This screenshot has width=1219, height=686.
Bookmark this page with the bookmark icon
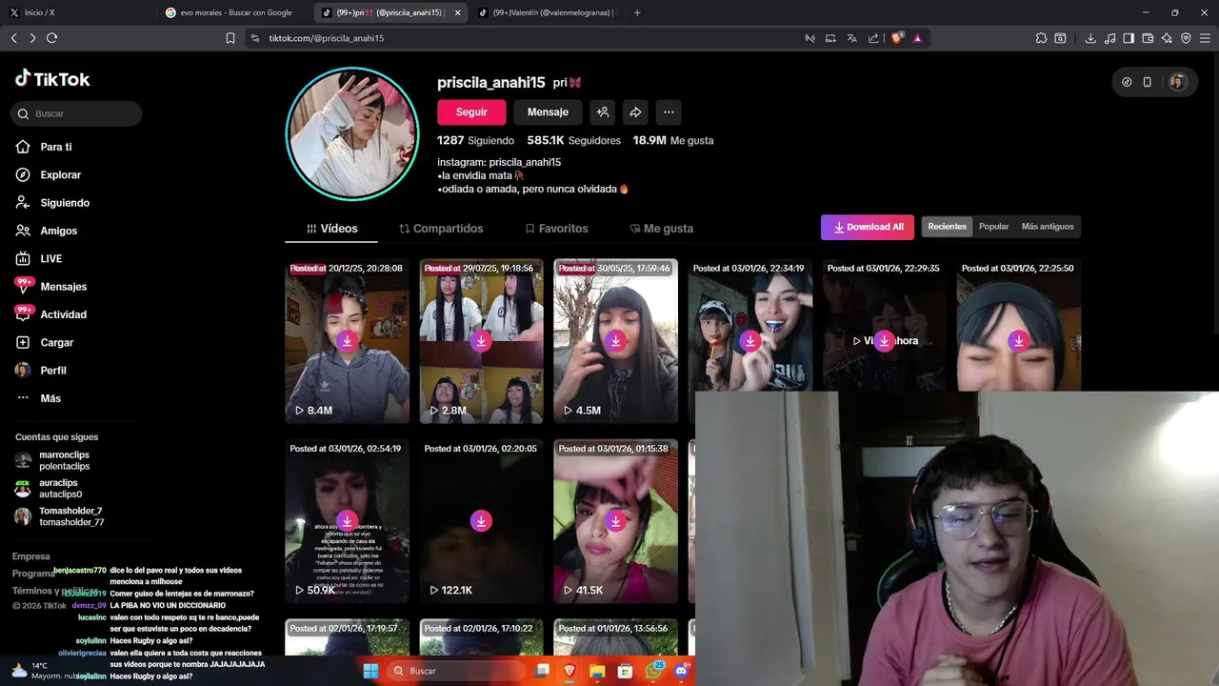point(230,38)
